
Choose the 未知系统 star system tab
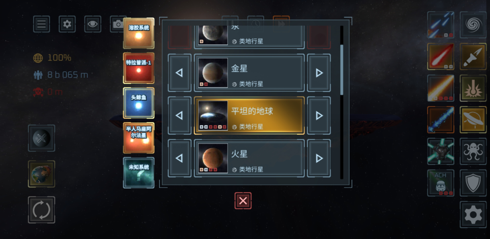tap(138, 173)
